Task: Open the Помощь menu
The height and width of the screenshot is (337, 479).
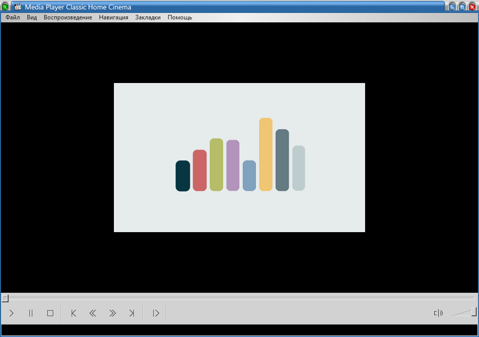Action: 180,17
